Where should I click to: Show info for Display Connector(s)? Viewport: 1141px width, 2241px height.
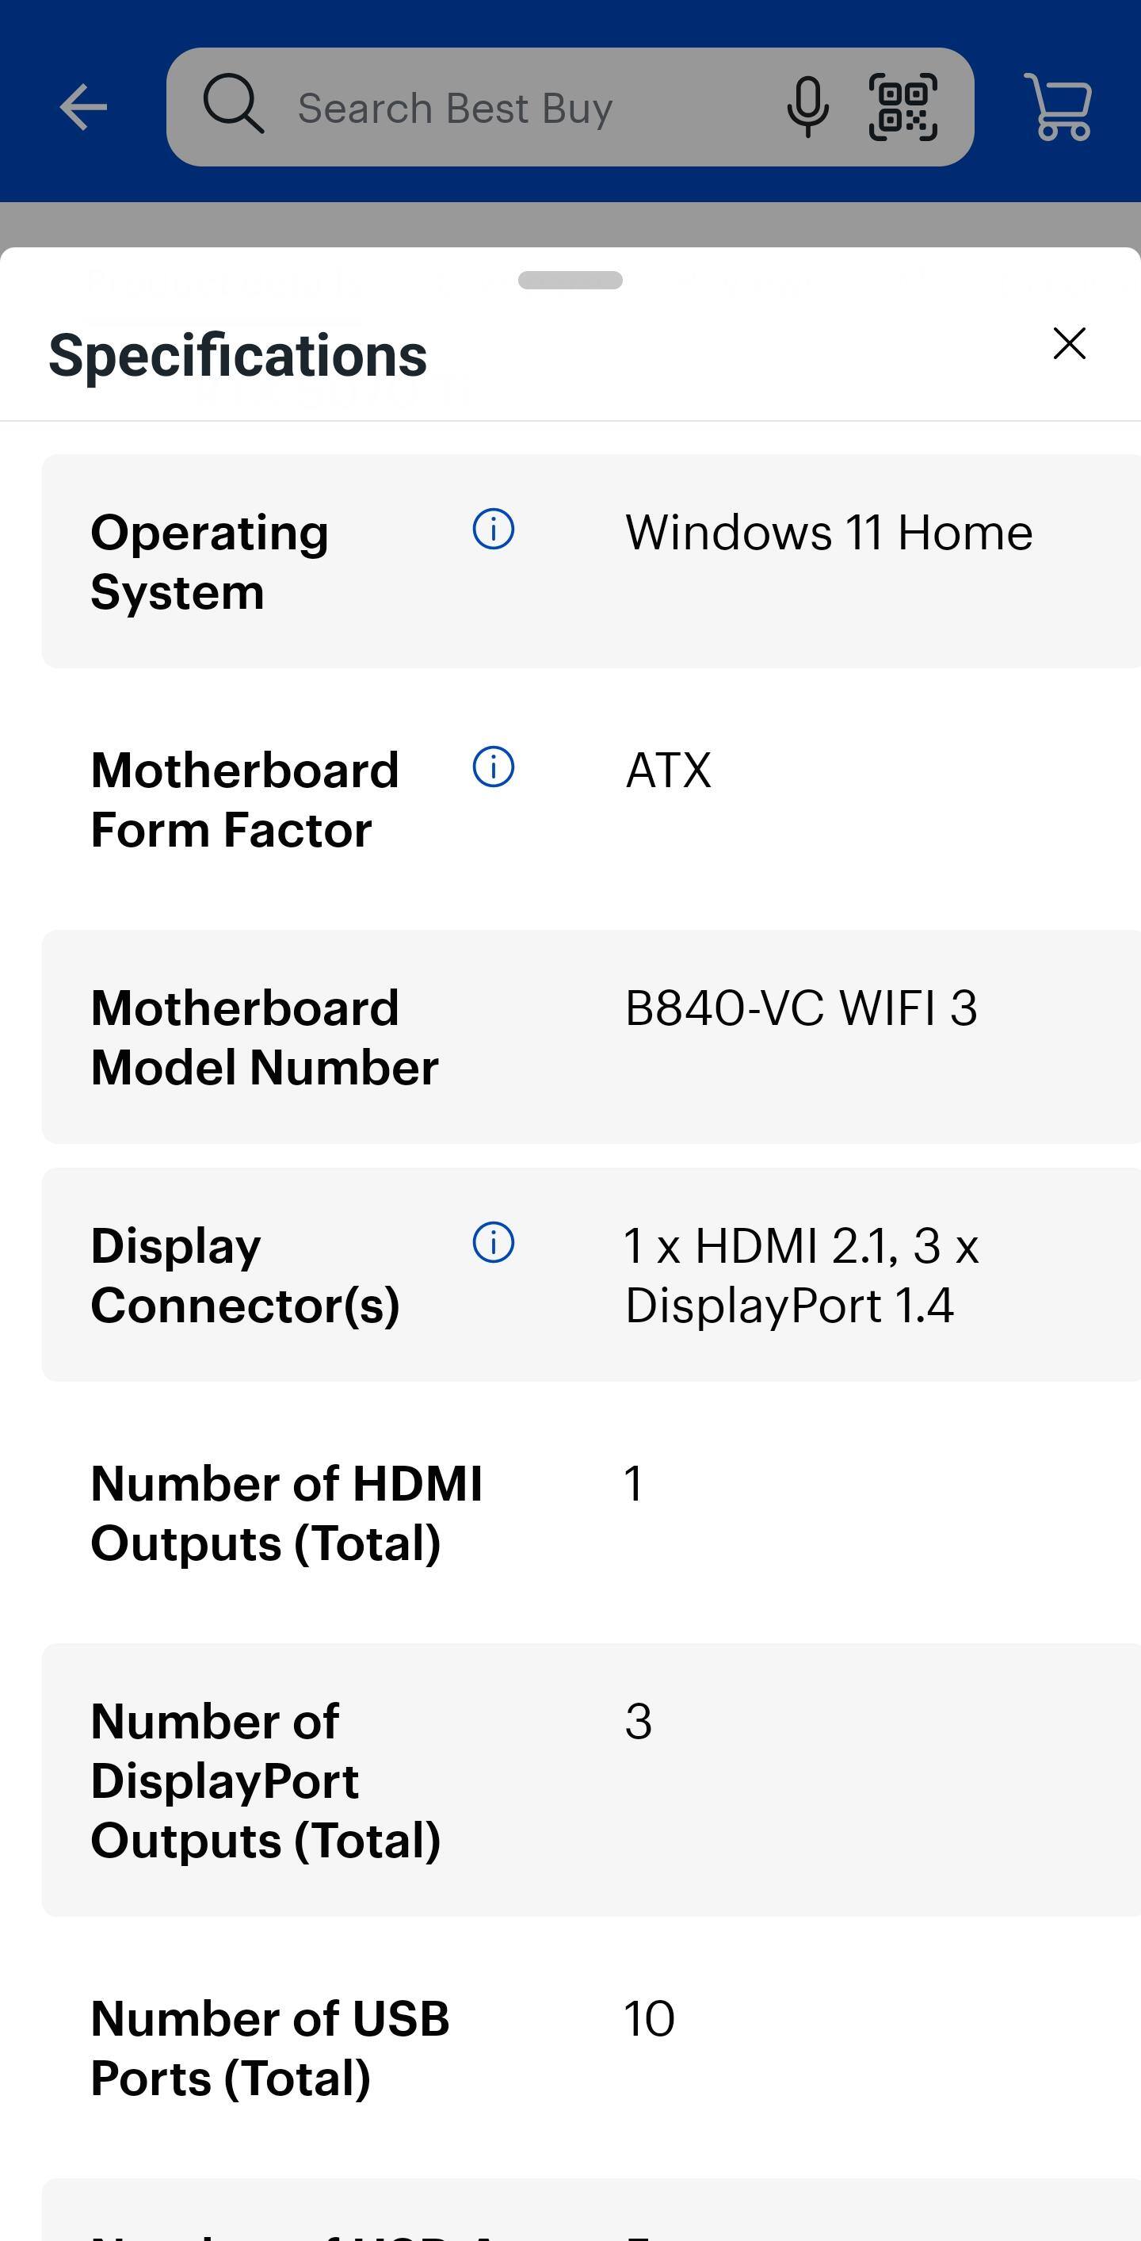coord(493,1241)
